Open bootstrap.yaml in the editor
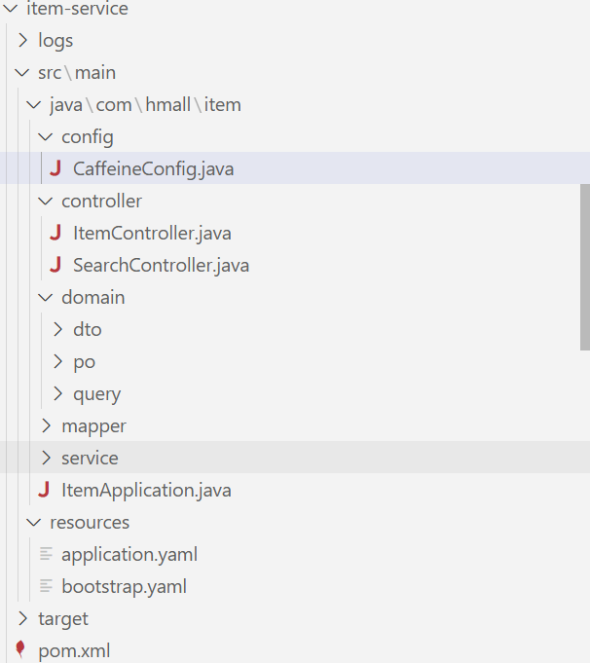590x663 pixels. [x=124, y=586]
